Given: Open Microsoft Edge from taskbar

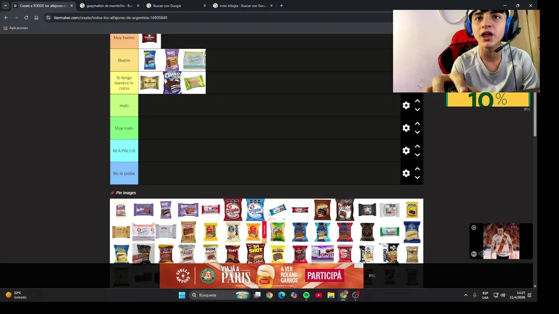Looking at the screenshot, I should (282, 295).
